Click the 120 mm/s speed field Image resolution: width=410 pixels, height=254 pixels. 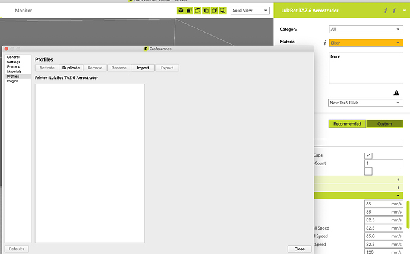point(384,252)
